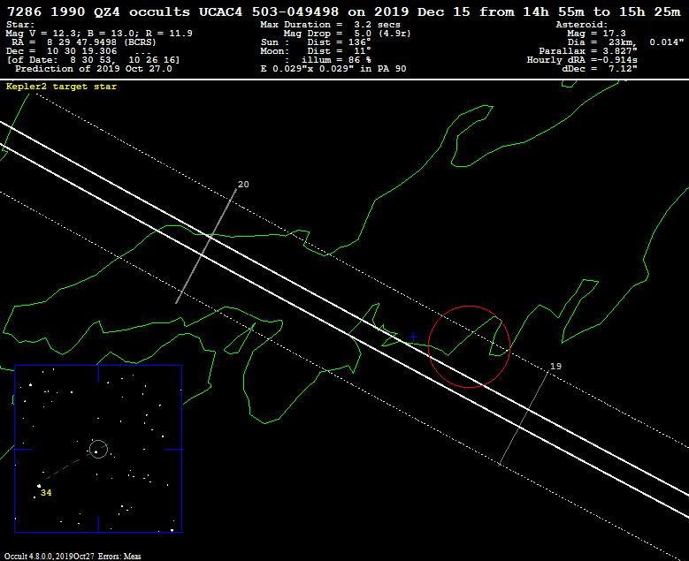Select the '[of Date: 8 30 53, 10 26 16]' line
Viewport: 689px width, 561px height.
[93, 60]
